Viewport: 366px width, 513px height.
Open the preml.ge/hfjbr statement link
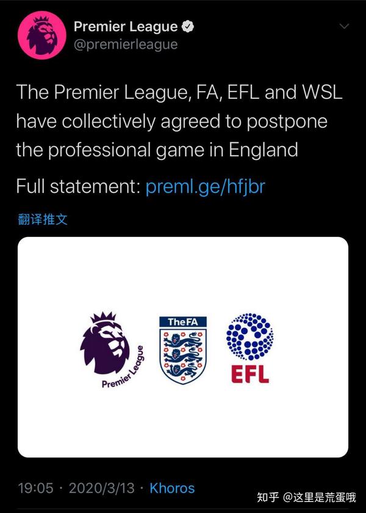pos(205,186)
